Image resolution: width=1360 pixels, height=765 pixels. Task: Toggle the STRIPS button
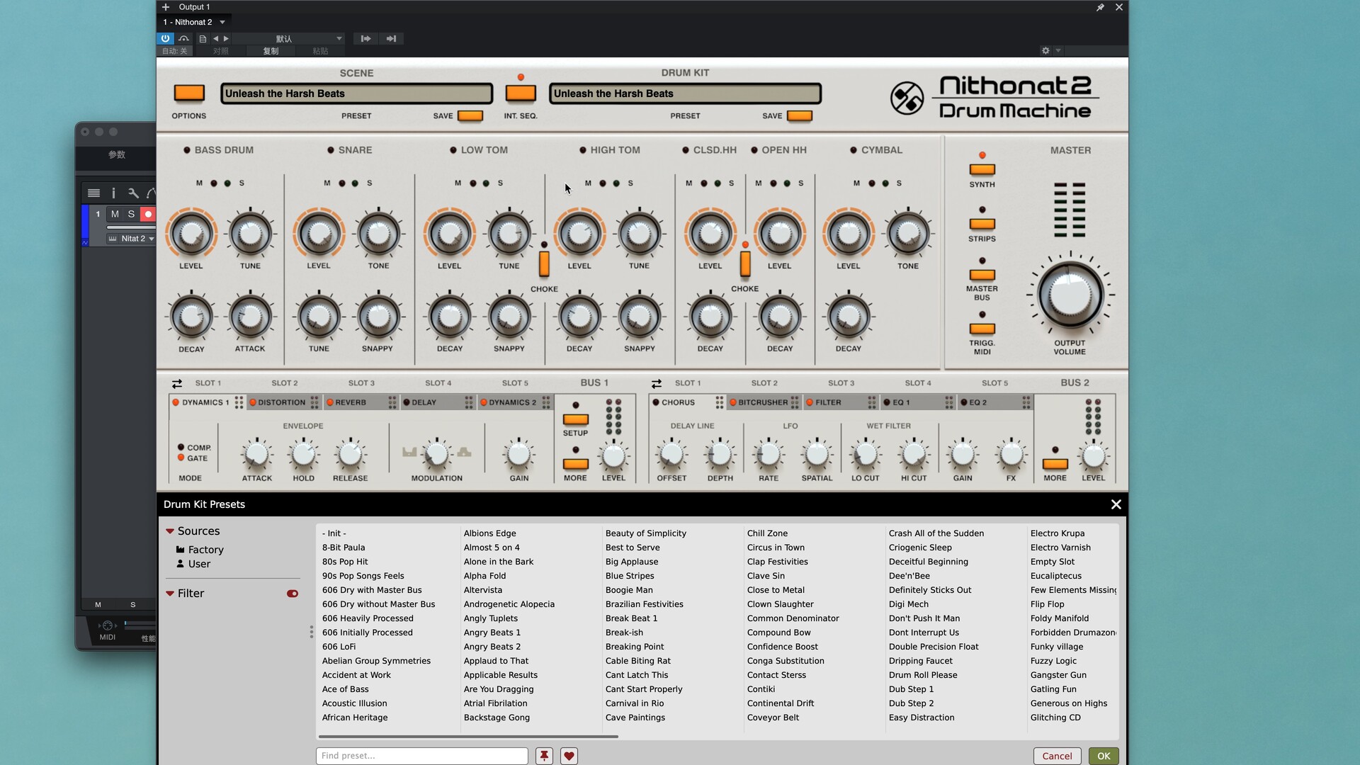tap(982, 224)
